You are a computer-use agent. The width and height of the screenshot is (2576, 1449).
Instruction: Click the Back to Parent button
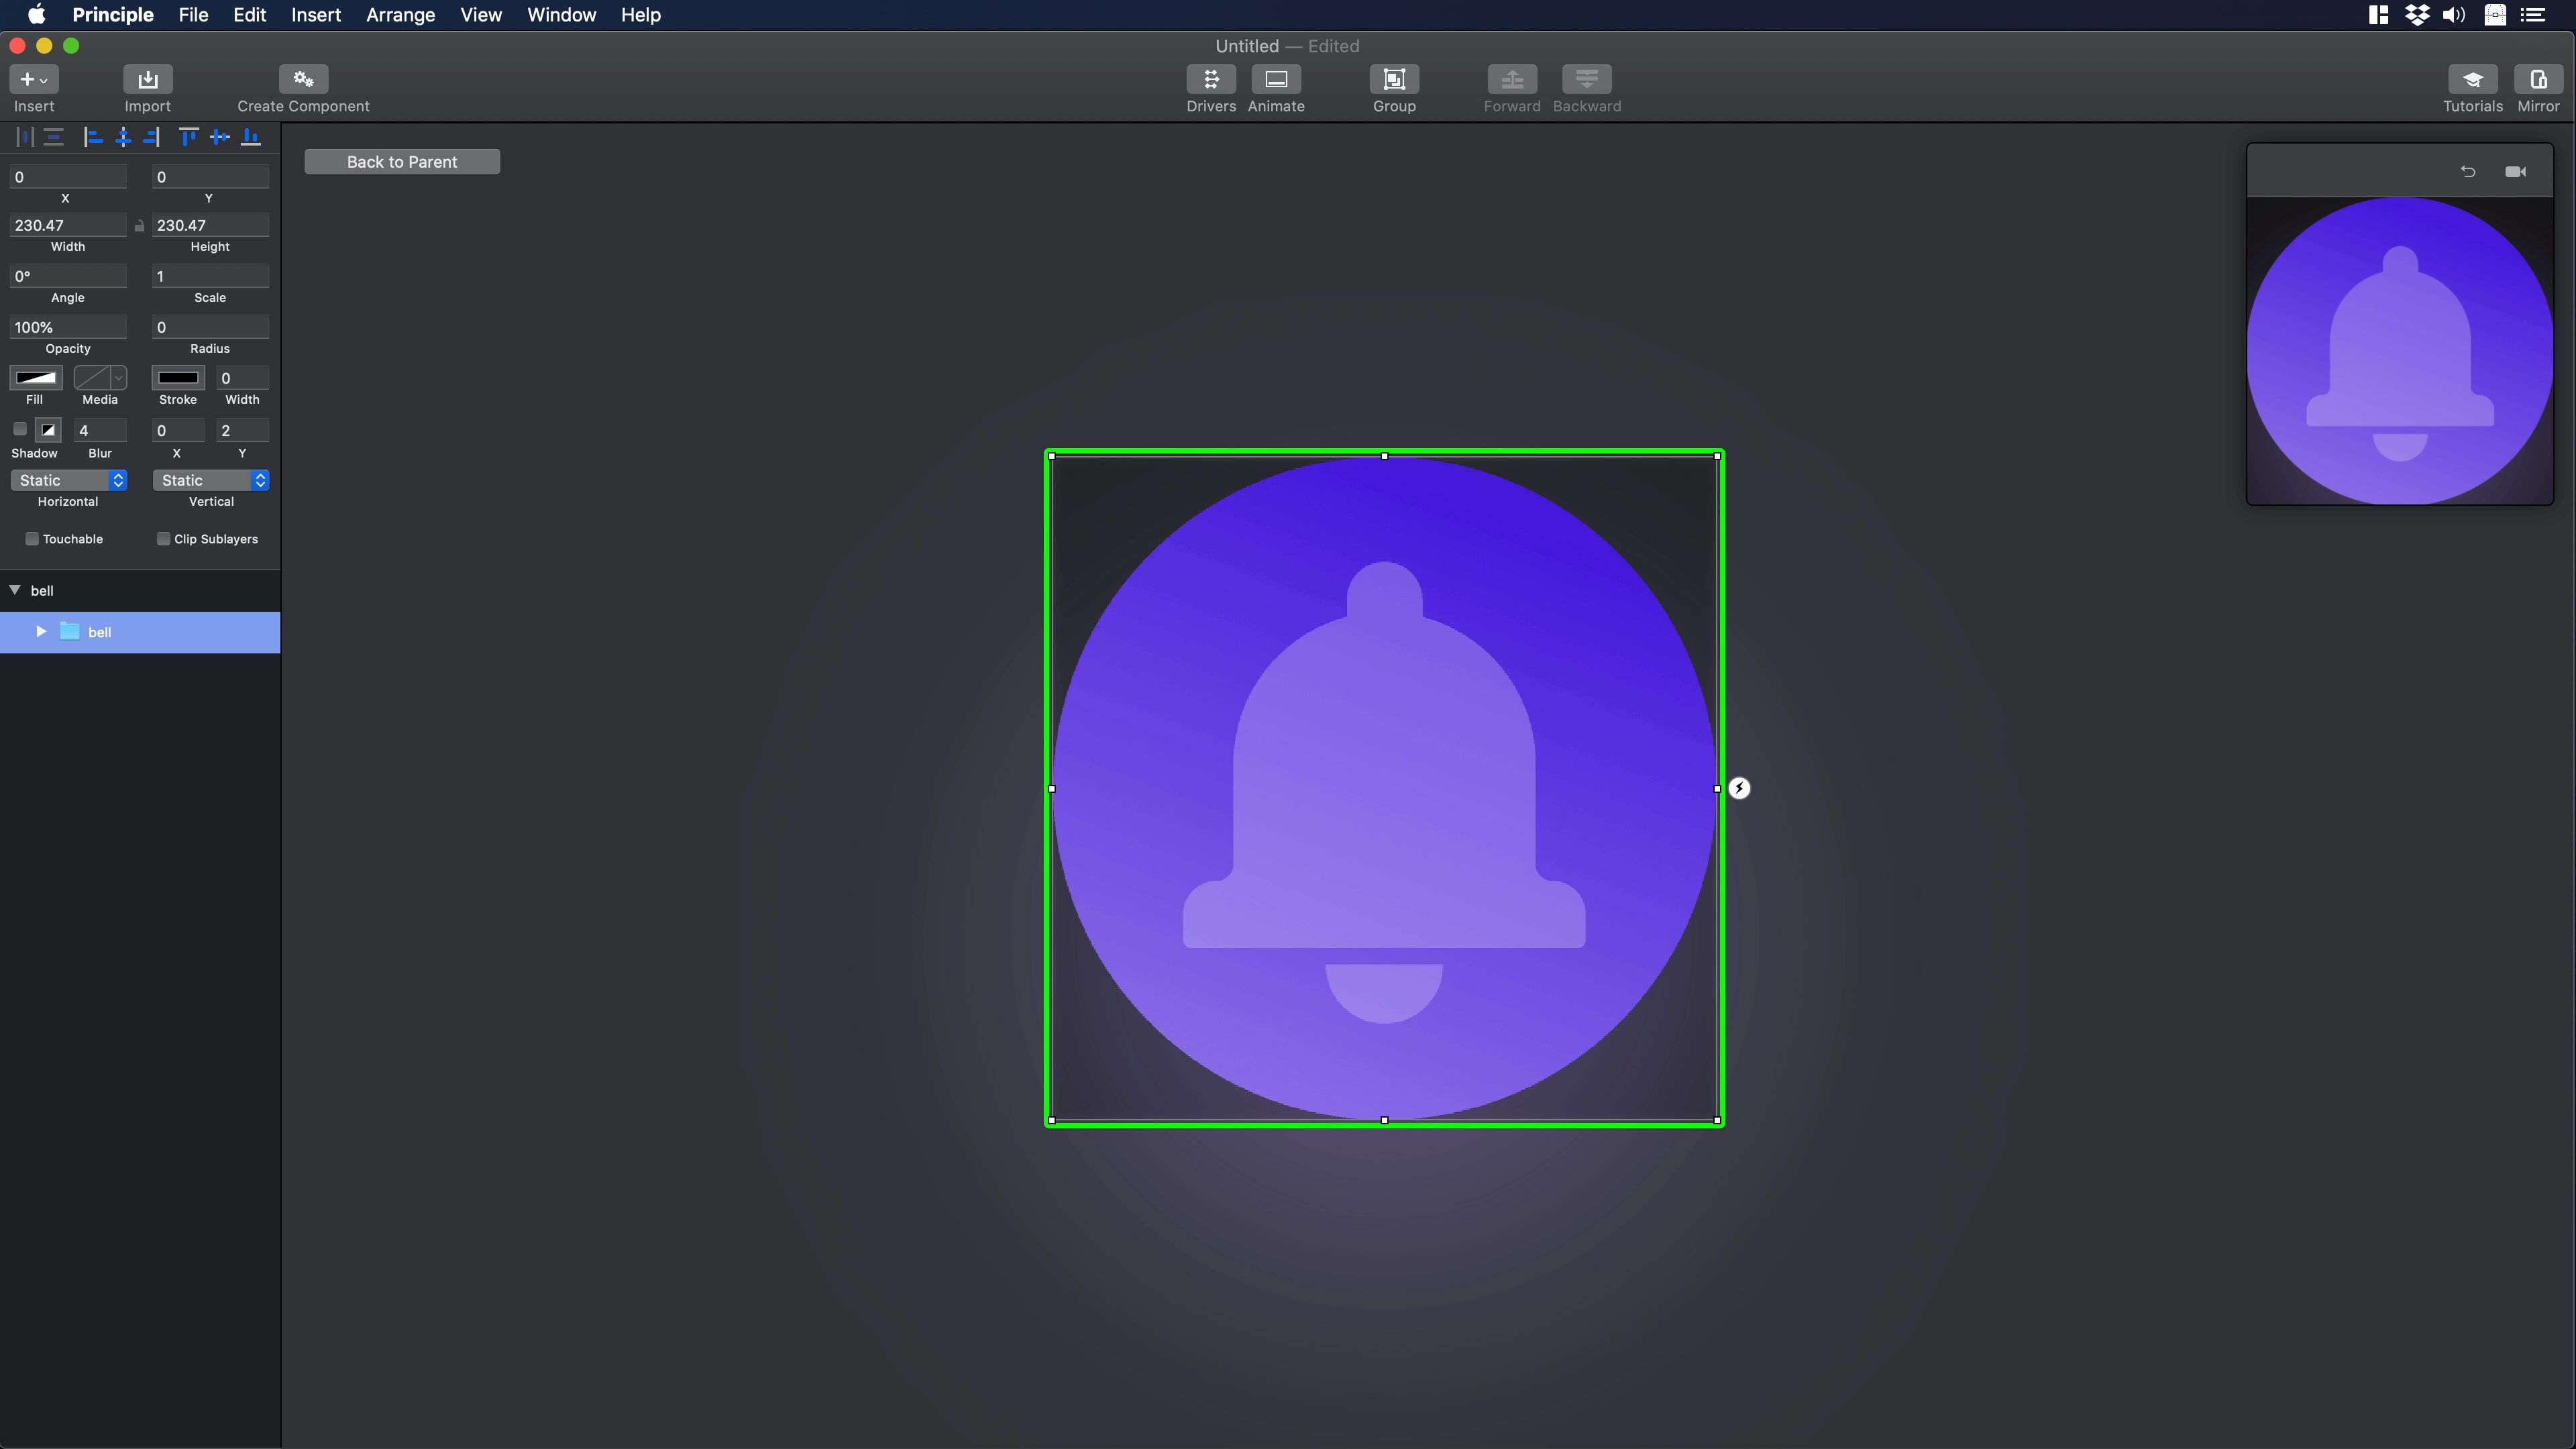coord(402,162)
